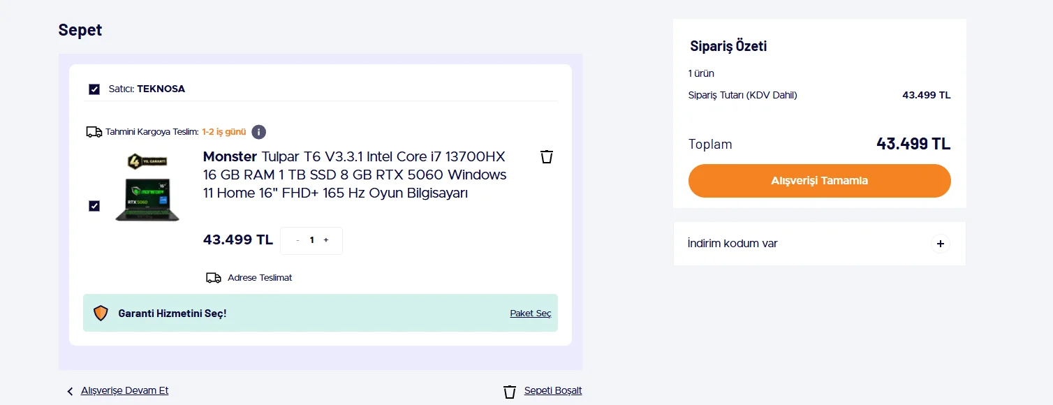
Task: Open the Monster Tulpar T6 product title
Action: 355,175
